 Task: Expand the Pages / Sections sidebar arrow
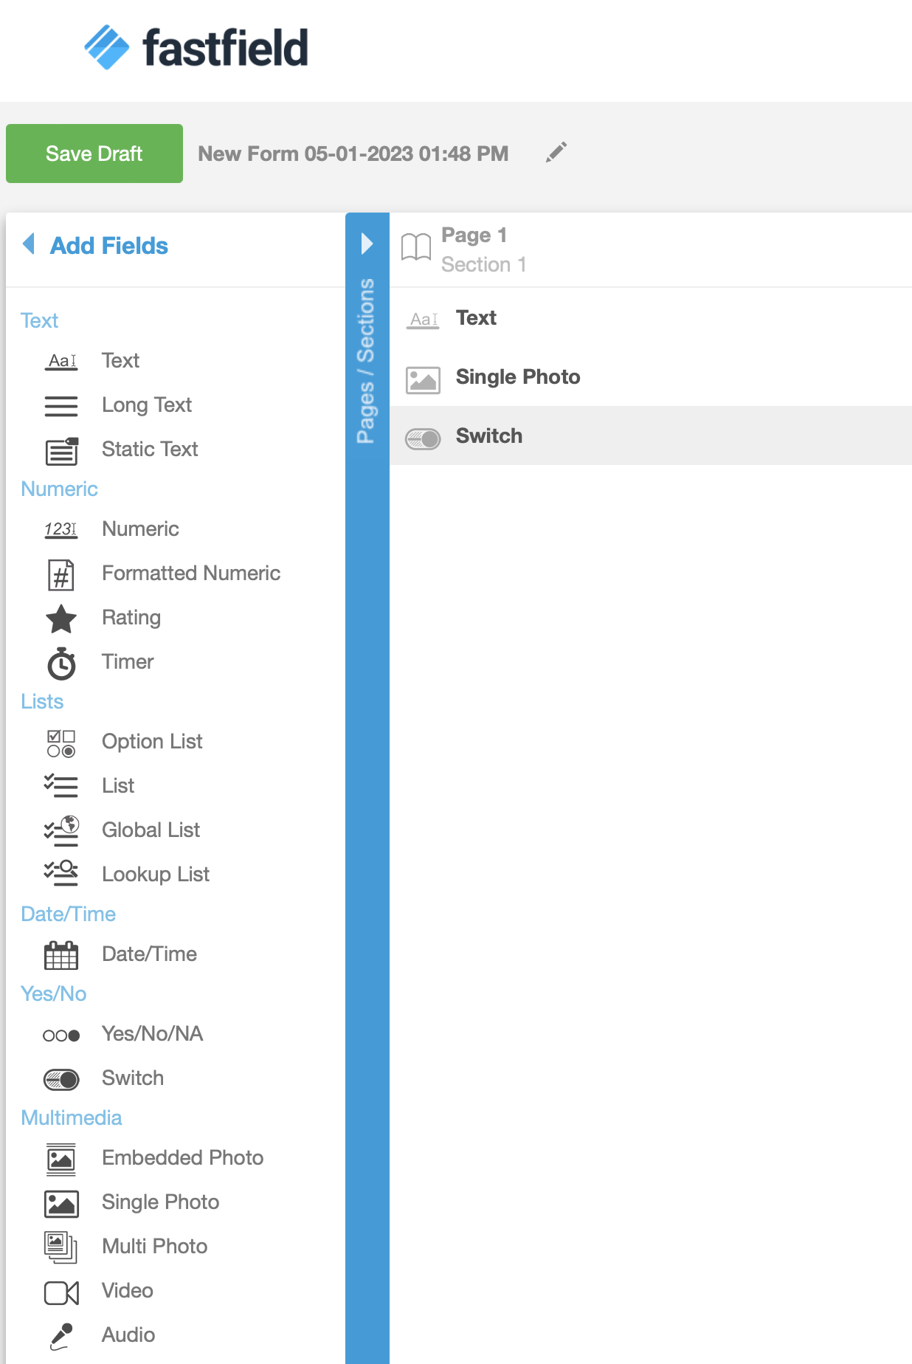coord(367,244)
